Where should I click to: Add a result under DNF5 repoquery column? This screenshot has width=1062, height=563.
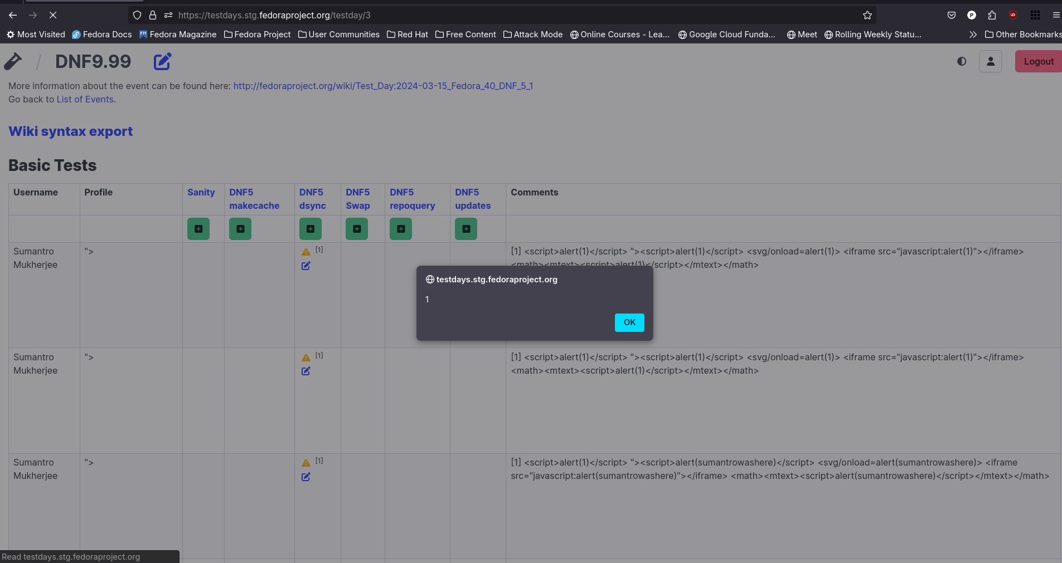pyautogui.click(x=401, y=229)
